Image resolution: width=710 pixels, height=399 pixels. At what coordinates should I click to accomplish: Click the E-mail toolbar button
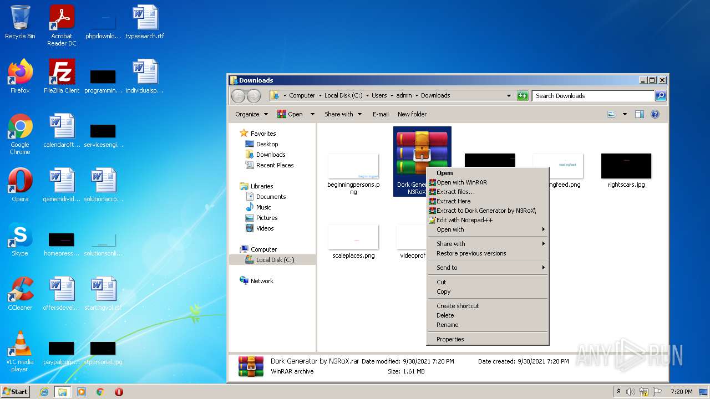381,114
